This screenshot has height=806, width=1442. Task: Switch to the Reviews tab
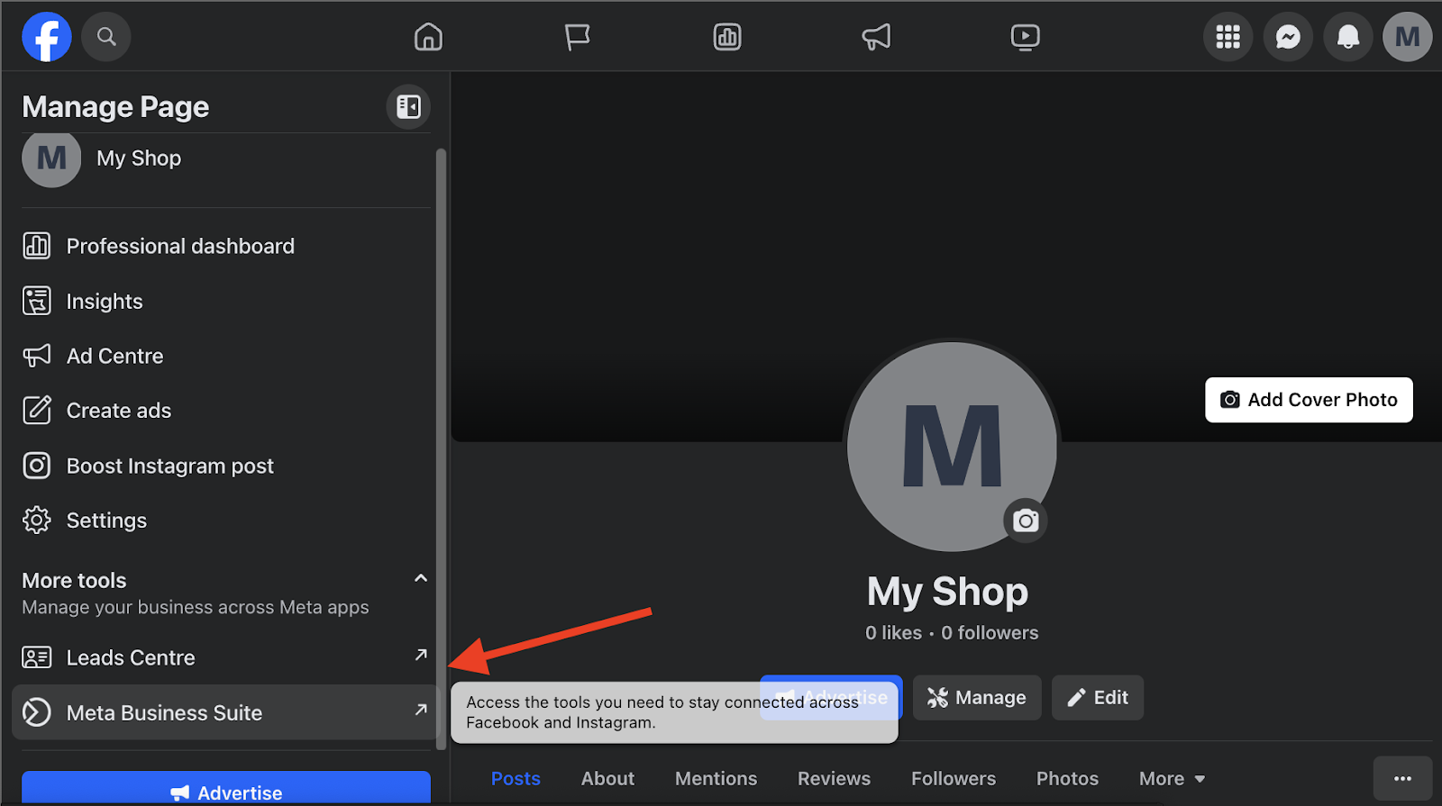point(834,779)
